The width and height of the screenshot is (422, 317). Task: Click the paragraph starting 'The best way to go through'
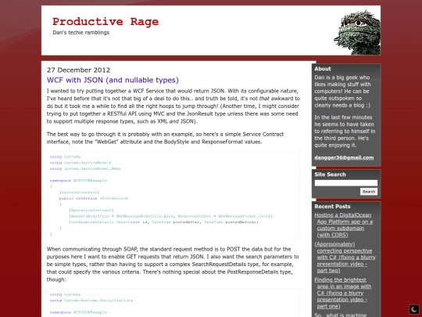[x=165, y=138]
